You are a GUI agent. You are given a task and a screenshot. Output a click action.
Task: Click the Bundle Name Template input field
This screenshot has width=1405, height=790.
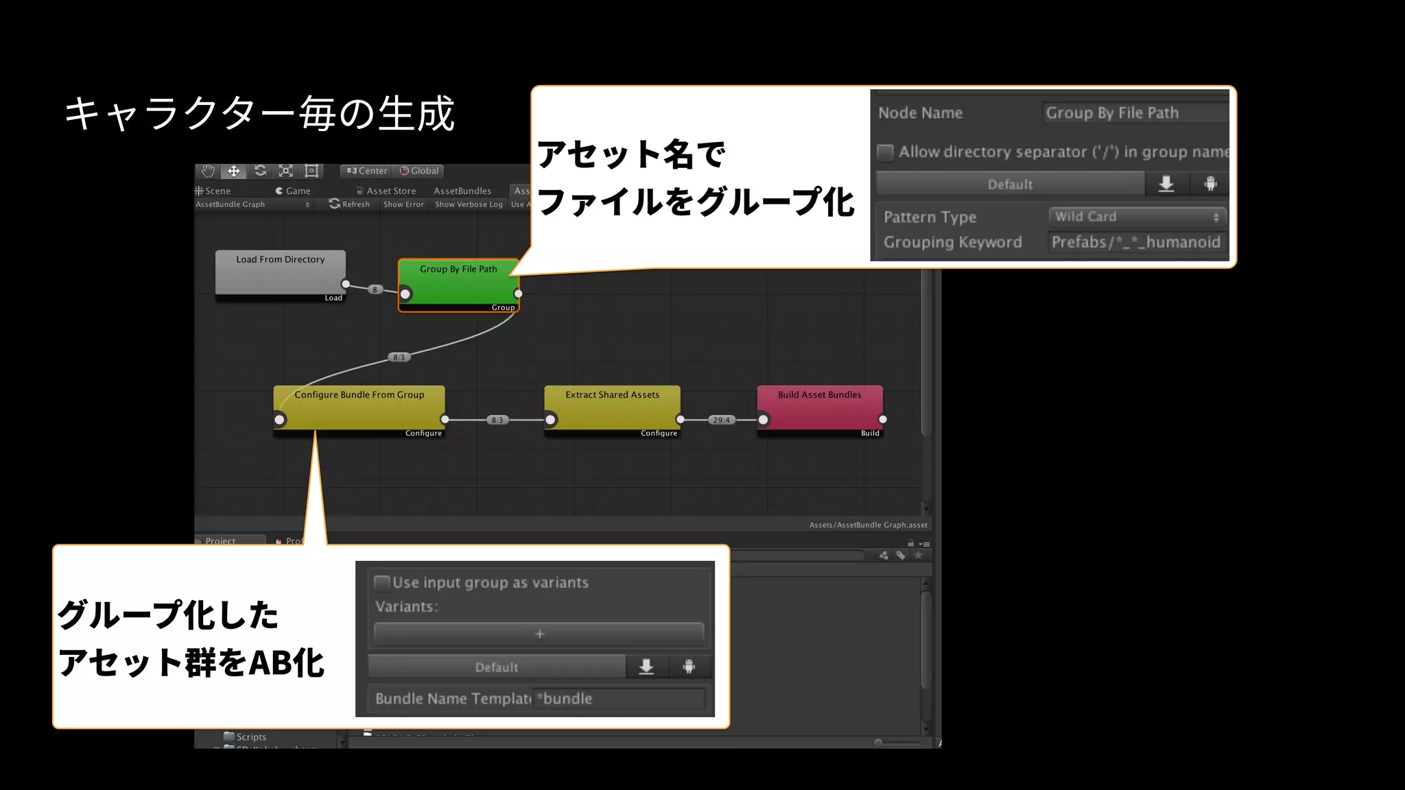click(x=619, y=699)
